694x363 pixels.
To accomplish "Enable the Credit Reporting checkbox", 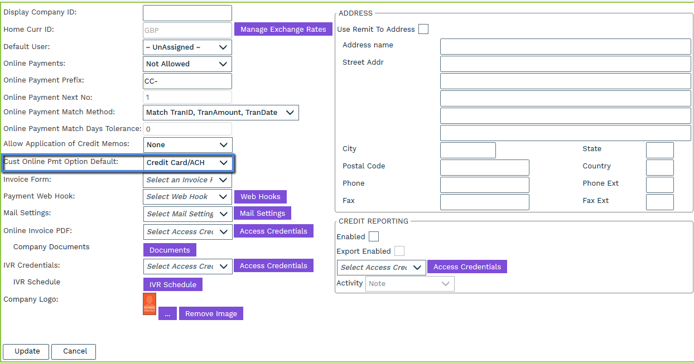I will [x=374, y=236].
